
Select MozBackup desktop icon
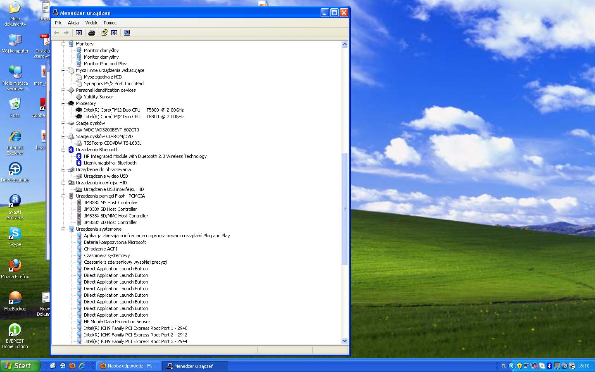pos(15,301)
